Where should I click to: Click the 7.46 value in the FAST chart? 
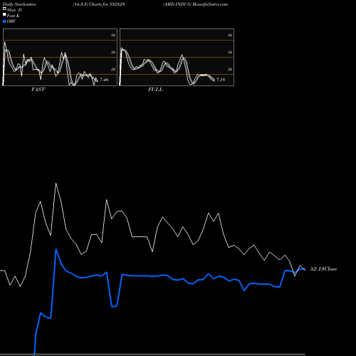(104, 80)
